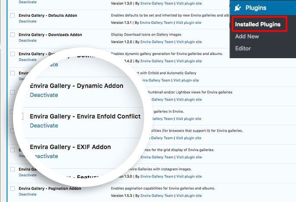Go to the Add New plugins page
The image size is (296, 202).
point(247,37)
